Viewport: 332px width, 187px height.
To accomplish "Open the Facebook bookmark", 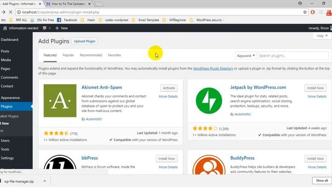I will (67, 20).
